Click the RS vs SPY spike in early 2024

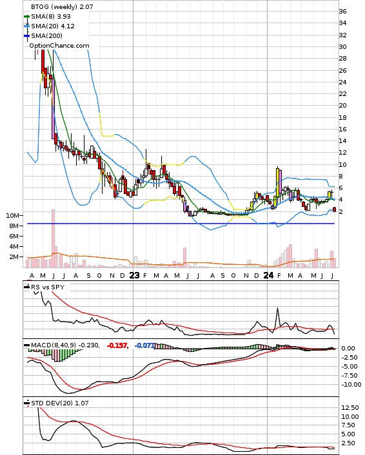(277, 309)
